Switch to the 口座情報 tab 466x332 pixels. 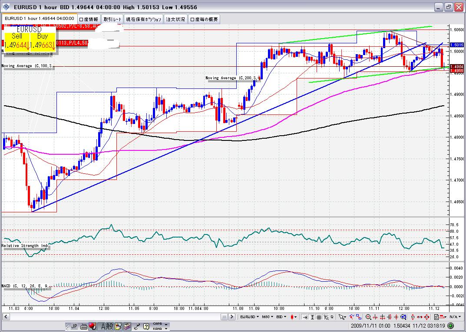coord(89,19)
